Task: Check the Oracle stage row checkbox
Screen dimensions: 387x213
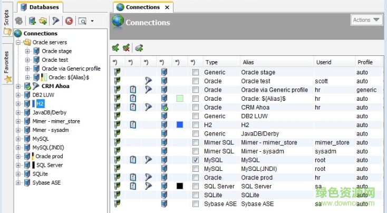Action: pos(196,72)
